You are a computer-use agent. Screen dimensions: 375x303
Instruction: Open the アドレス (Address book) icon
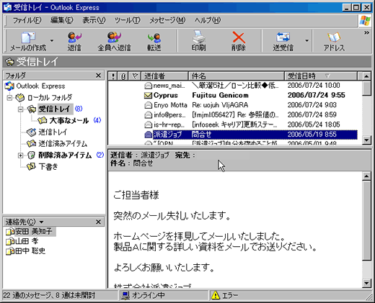tap(334, 41)
